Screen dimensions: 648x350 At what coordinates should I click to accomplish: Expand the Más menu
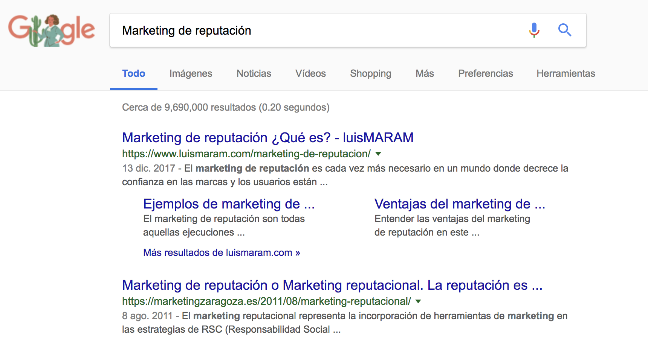425,74
